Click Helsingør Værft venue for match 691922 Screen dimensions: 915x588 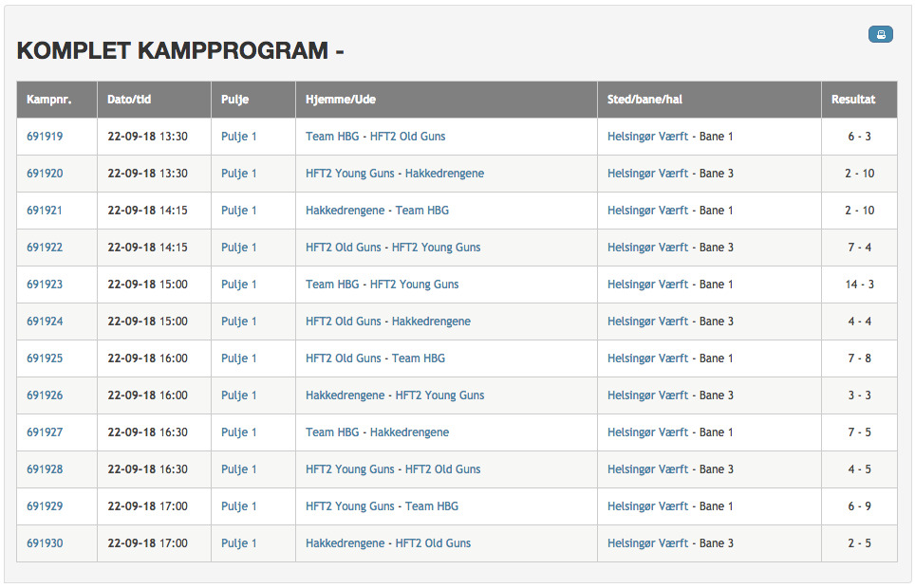tap(647, 248)
